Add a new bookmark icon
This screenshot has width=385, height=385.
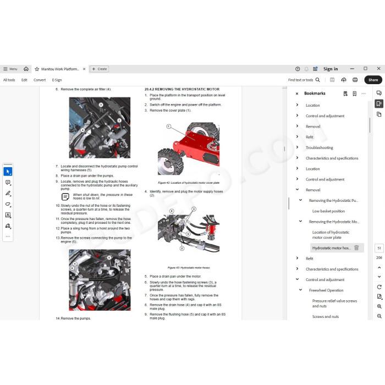coord(355,94)
